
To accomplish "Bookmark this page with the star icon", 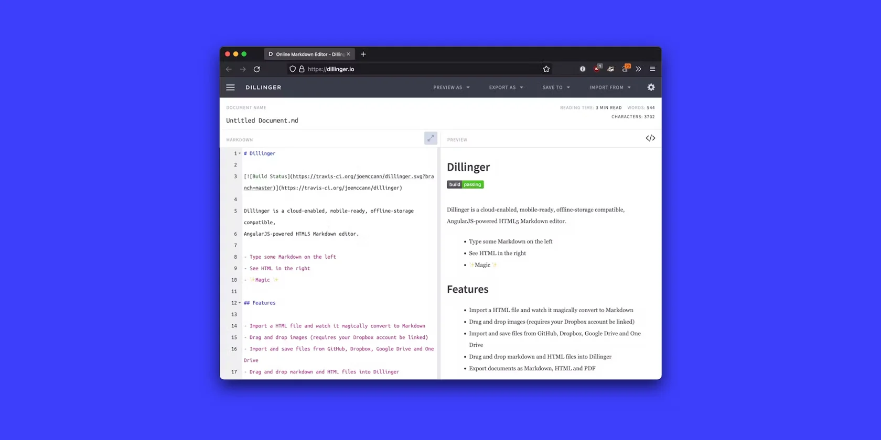I will 546,69.
